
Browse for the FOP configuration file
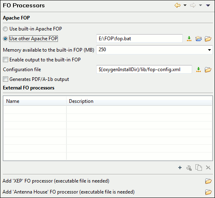coord(208,70)
